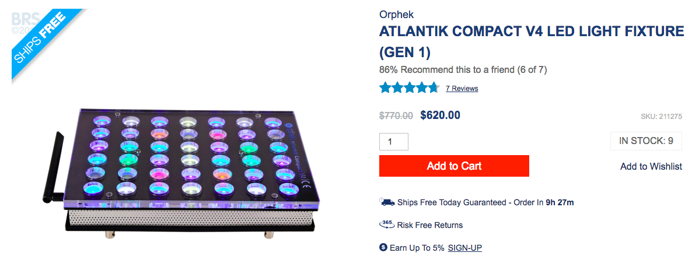Focus the quantity input field
The image size is (692, 270).
coord(394,142)
